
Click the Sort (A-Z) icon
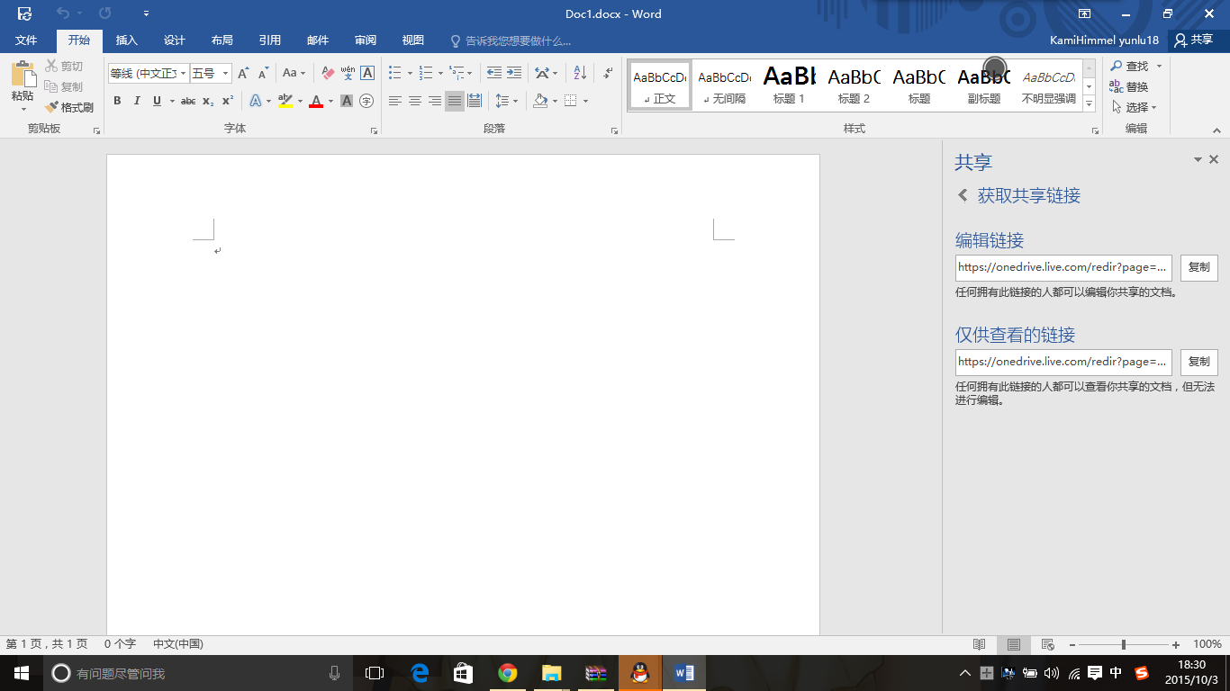[580, 73]
